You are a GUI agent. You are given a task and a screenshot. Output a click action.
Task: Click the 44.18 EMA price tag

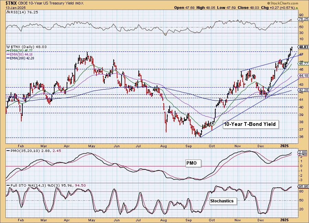[x=303, y=75]
